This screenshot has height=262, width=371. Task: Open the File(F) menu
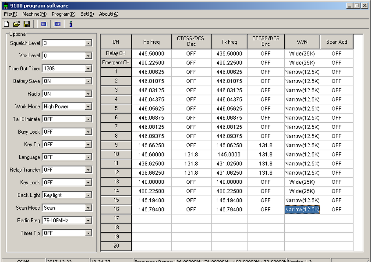[11, 14]
